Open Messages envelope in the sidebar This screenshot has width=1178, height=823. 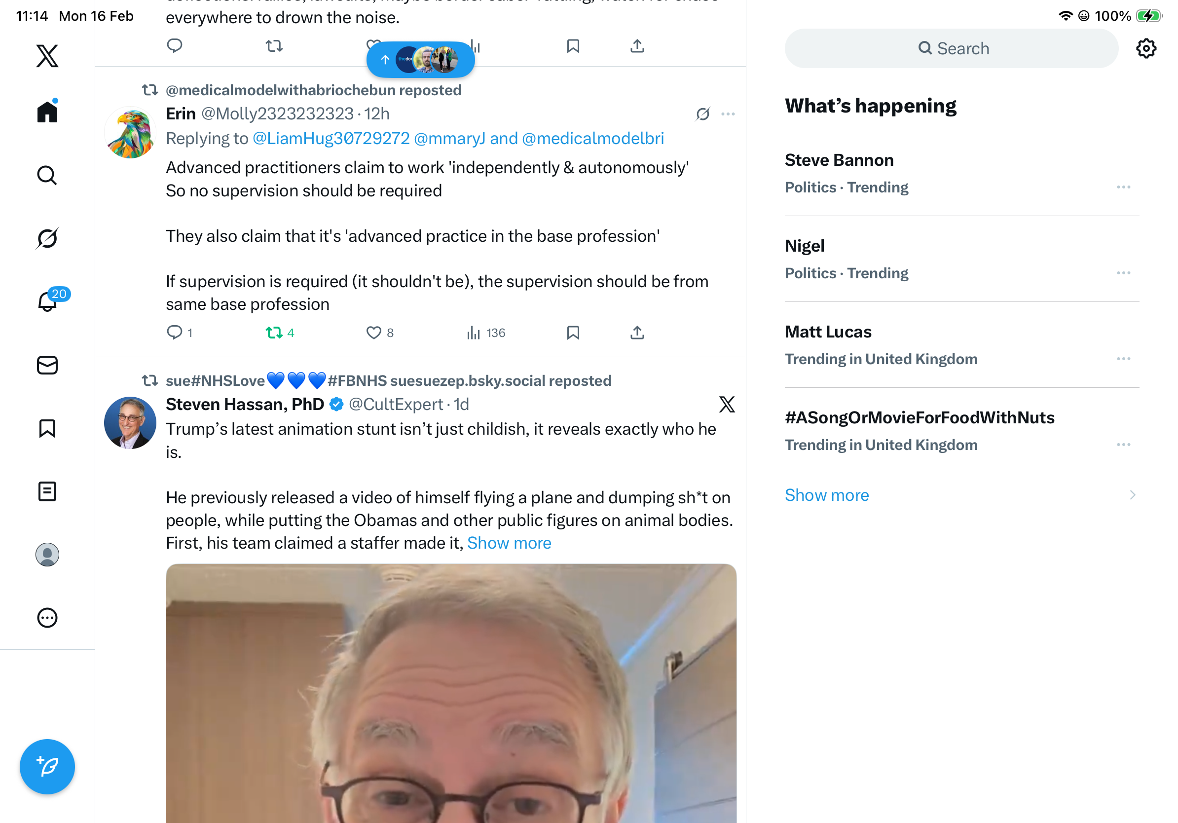(47, 365)
